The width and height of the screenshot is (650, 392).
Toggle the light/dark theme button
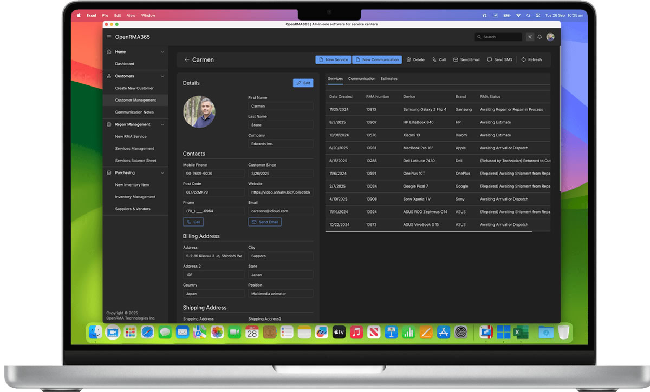[530, 37]
